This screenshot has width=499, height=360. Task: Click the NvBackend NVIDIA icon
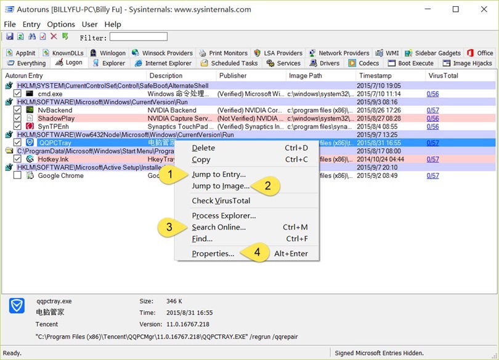pos(30,110)
